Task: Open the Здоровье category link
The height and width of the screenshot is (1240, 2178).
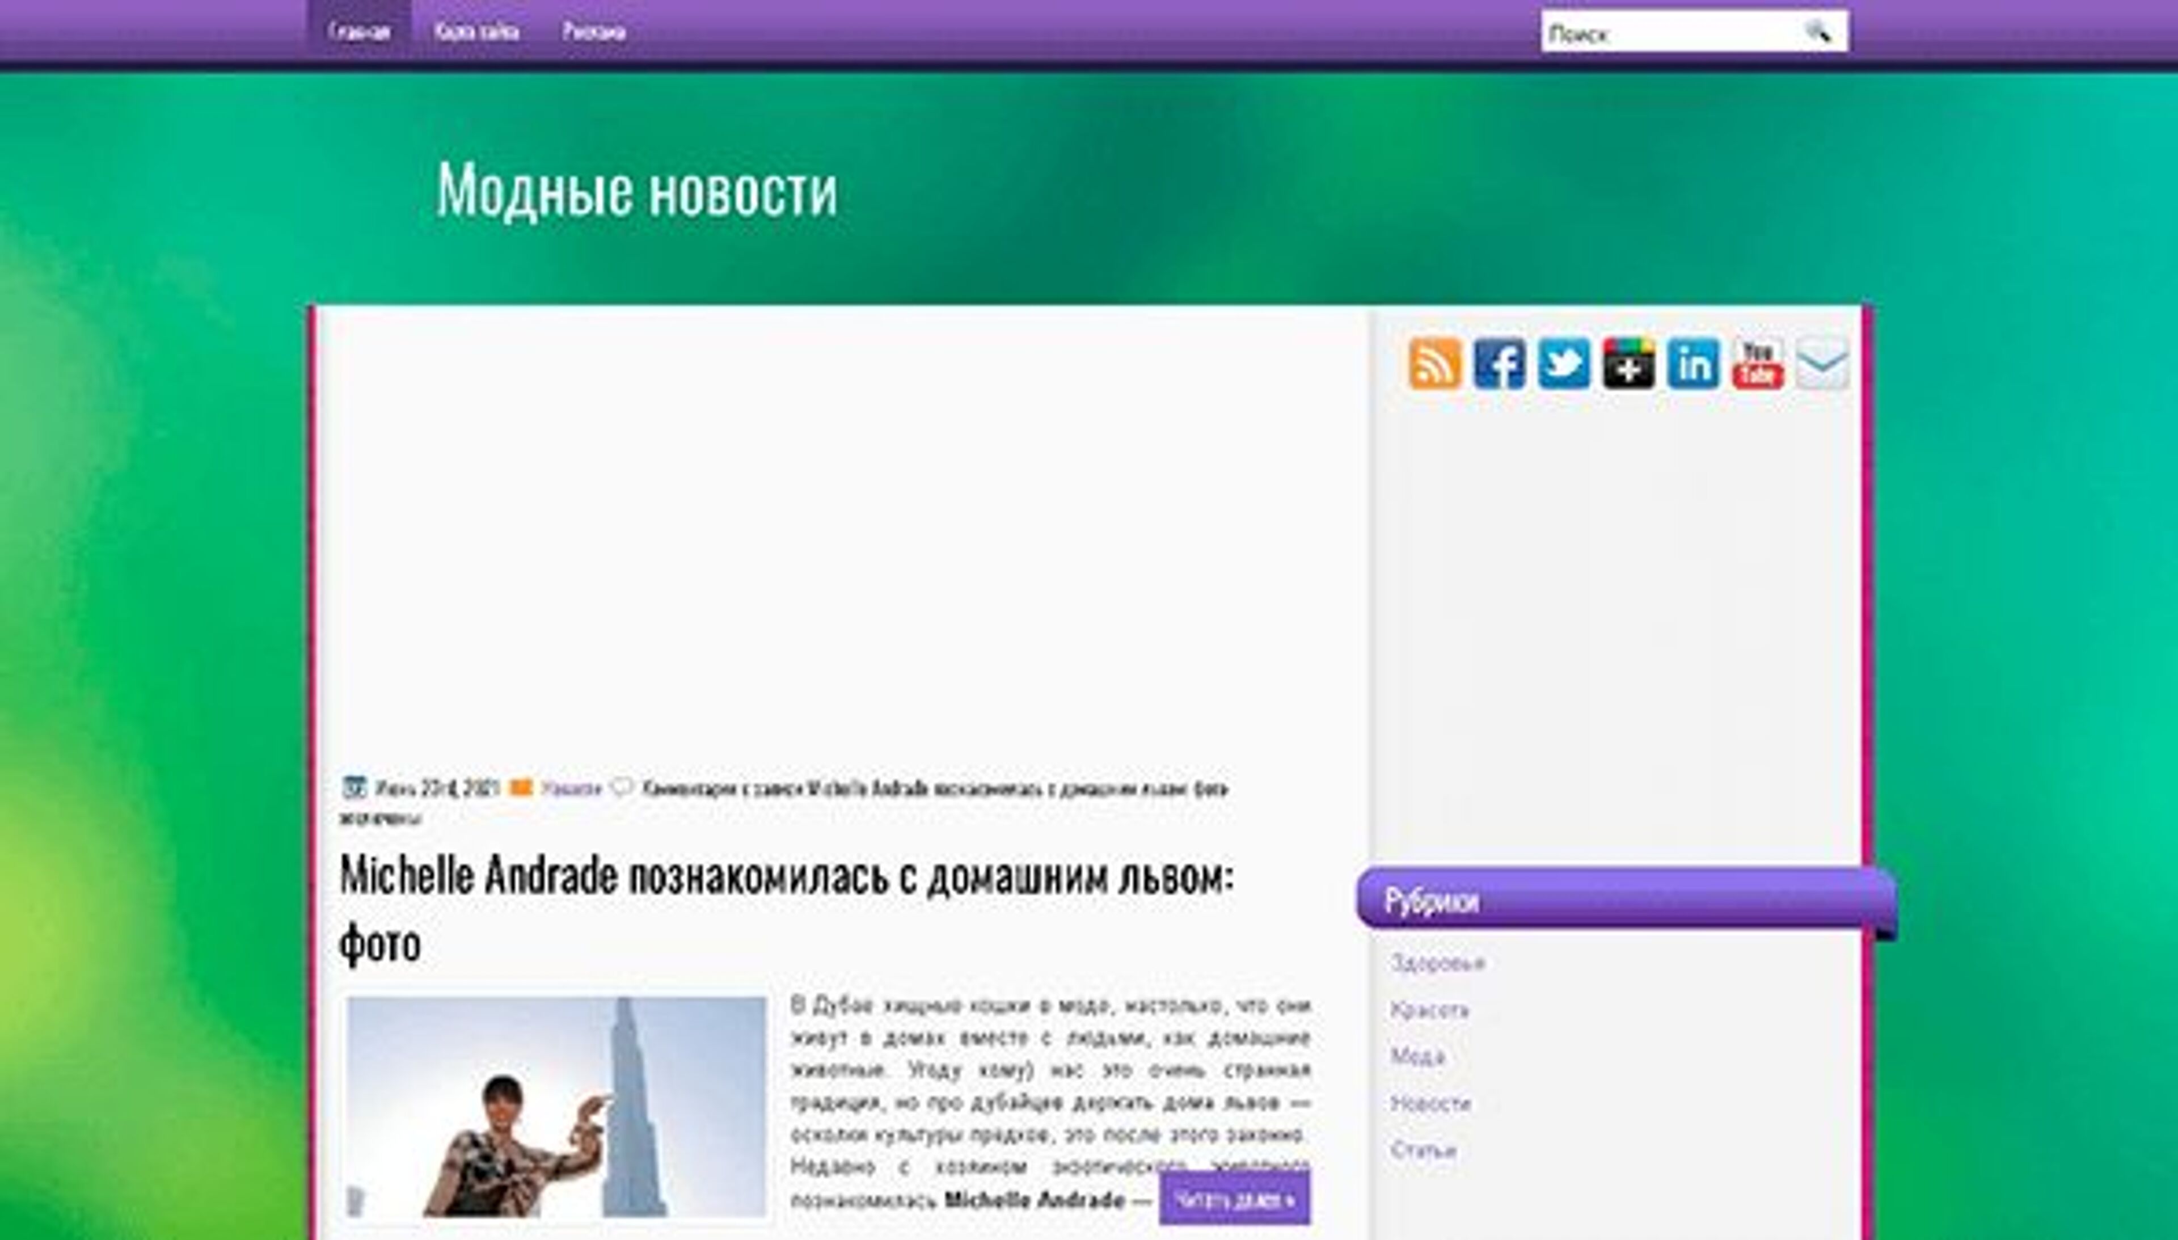Action: (1439, 963)
